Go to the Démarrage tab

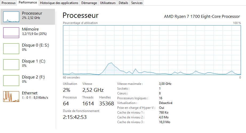coord(89,3)
